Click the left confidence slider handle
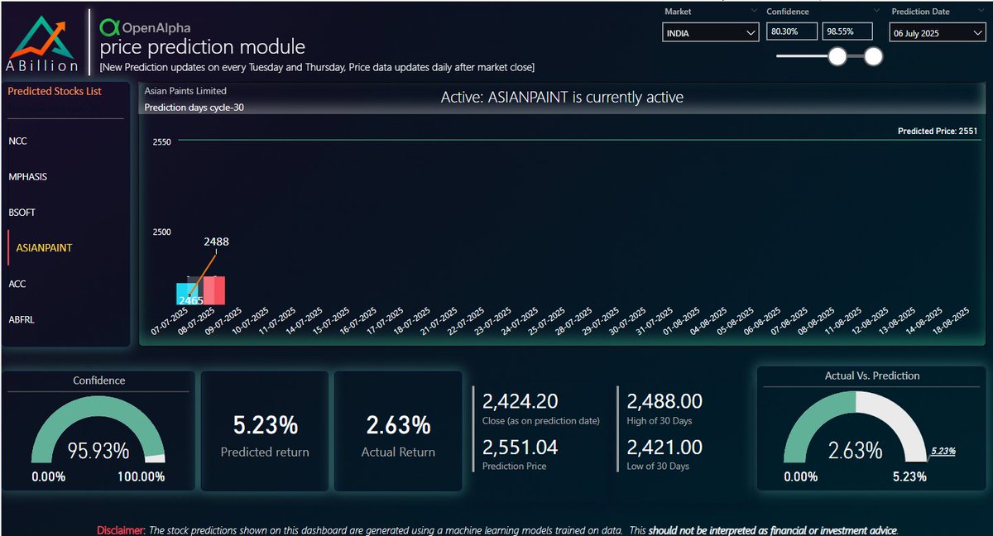 coord(837,56)
